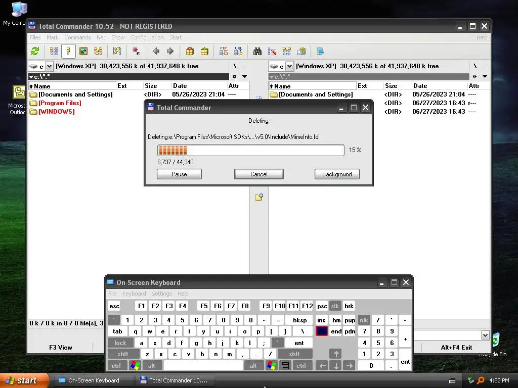Image resolution: width=518 pixels, height=388 pixels.
Task: Open left panel favorites asterisk menu
Action: click(x=234, y=77)
